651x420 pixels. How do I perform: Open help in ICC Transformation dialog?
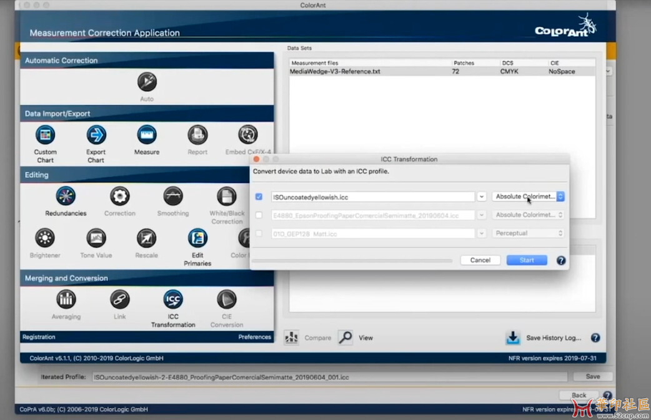tap(561, 260)
